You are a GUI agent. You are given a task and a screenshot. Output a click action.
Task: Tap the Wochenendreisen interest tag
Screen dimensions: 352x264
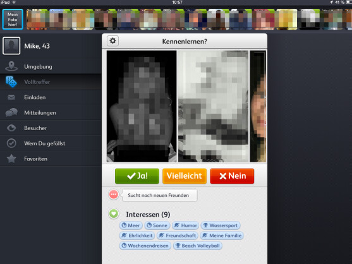coord(145,246)
